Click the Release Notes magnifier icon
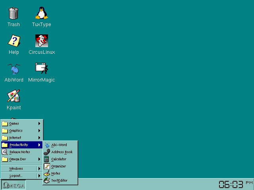The width and height of the screenshot is (254, 190). (5, 152)
